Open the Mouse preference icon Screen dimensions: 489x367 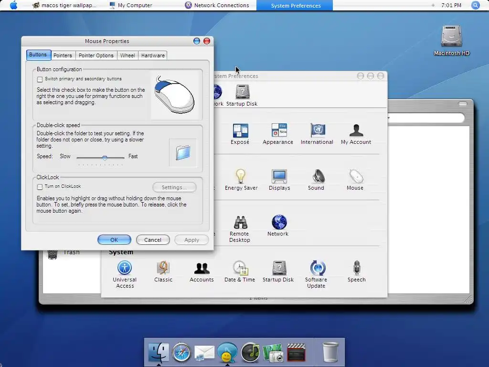point(355,180)
